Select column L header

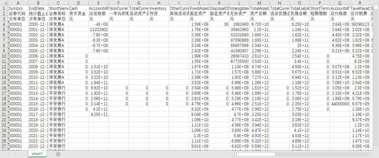pos(239,3)
